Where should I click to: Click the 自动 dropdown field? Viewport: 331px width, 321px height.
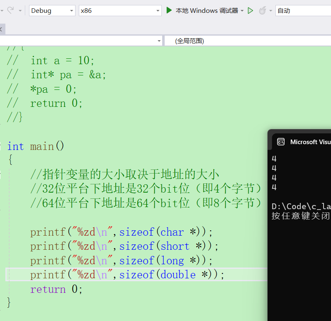click(303, 10)
